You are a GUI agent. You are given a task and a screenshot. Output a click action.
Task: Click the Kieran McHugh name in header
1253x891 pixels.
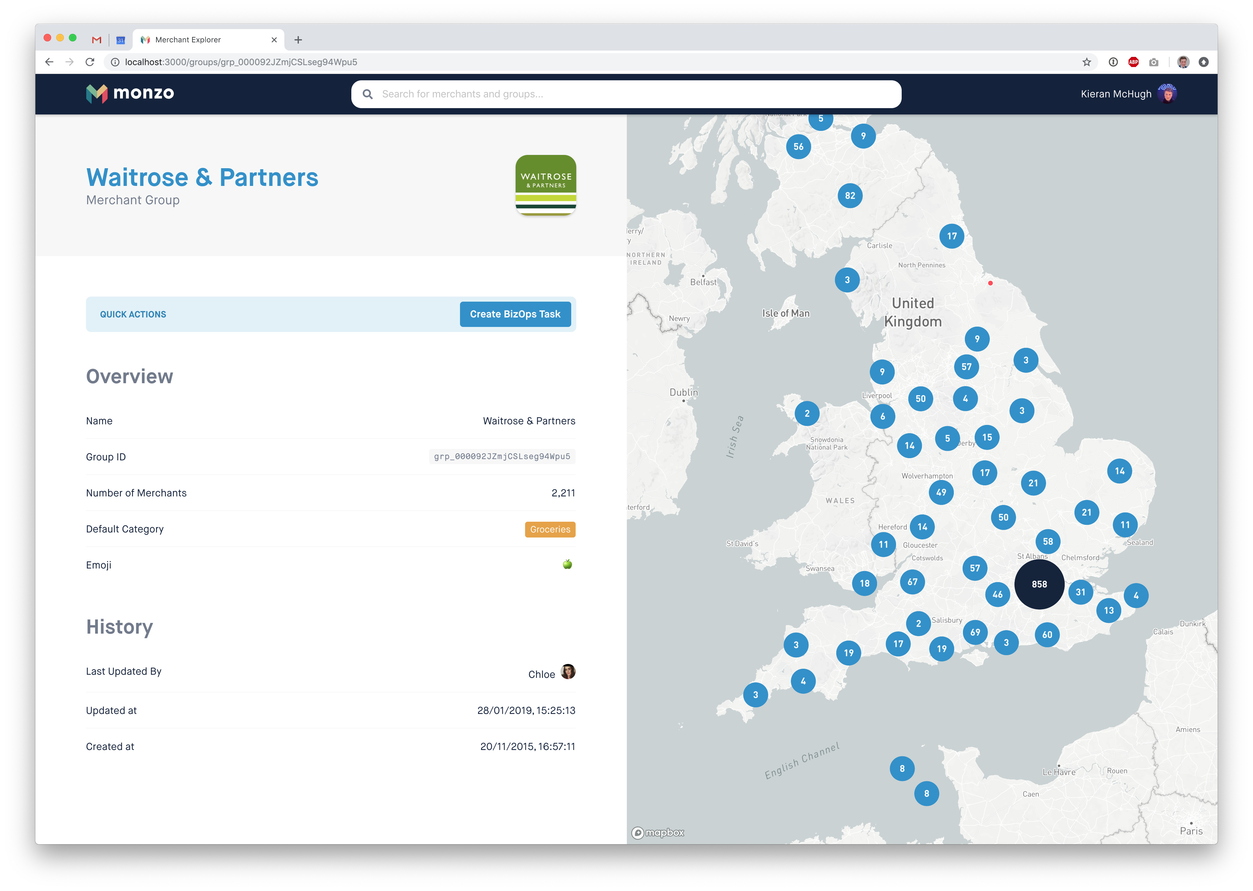pos(1116,94)
